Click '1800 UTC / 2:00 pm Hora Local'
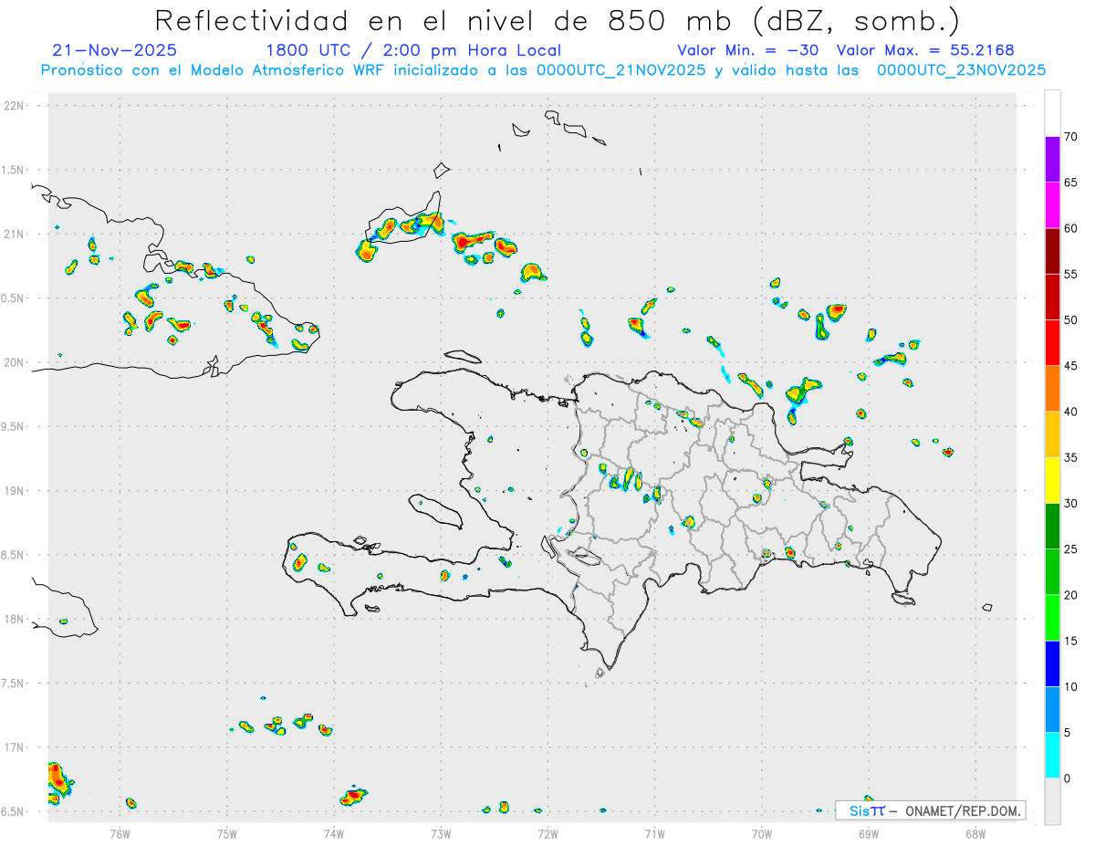Screen dimensions: 1095x846 [x=413, y=50]
